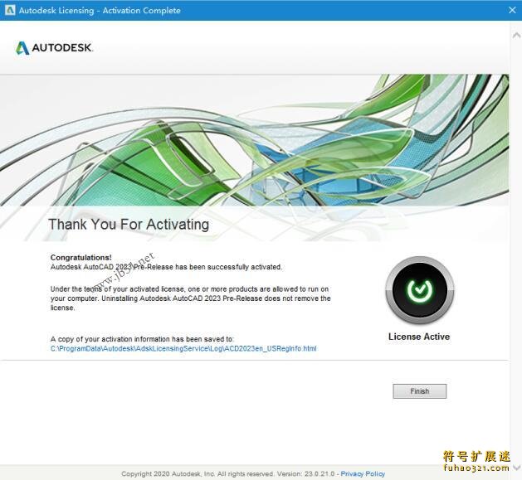The image size is (522, 480).
Task: Click the Autodesk logo in header
Action: [x=54, y=47]
